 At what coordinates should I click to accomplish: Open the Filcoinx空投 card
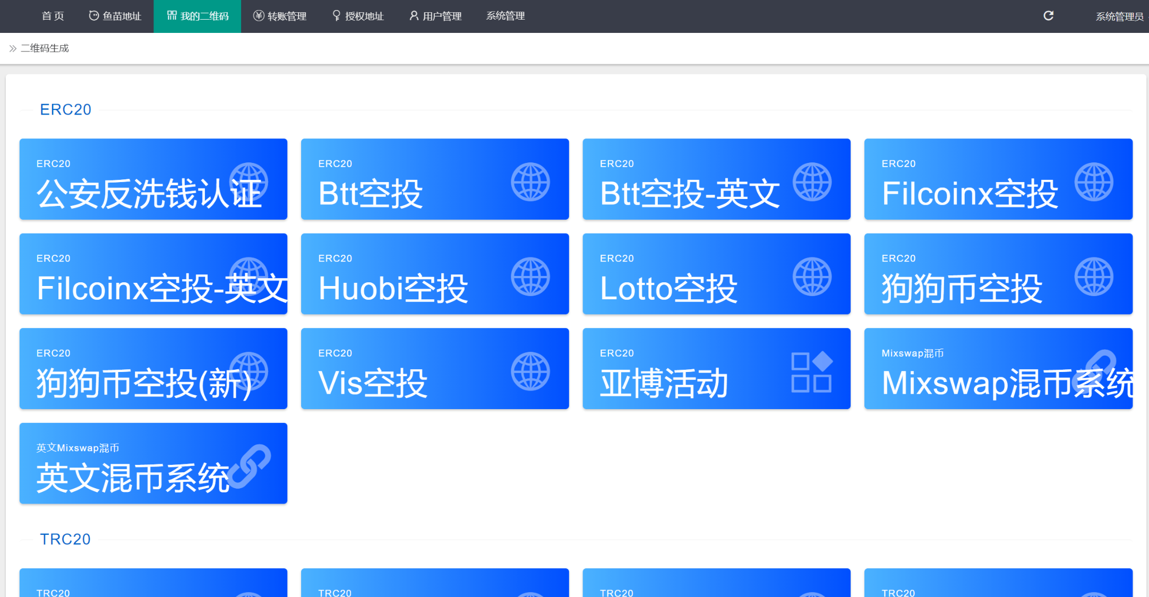998,179
